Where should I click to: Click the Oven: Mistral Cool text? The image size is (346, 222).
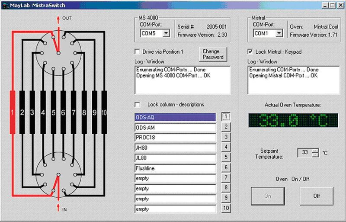pos(314,27)
